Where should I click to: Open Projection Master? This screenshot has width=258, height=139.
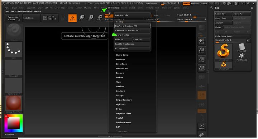(x=14, y=18)
